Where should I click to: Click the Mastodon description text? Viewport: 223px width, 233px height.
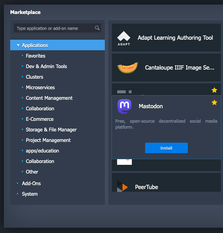166,124
